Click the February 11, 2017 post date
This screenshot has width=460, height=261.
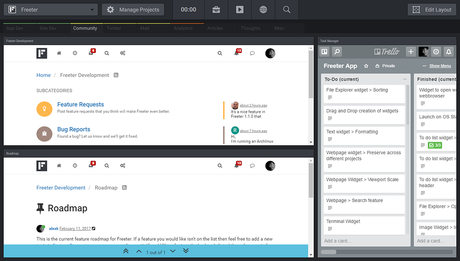(x=75, y=228)
